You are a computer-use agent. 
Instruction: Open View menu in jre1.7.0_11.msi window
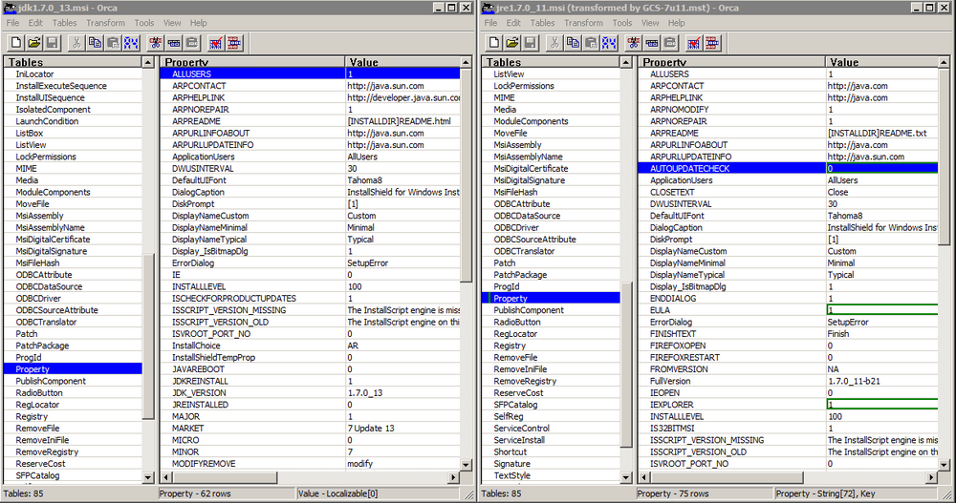pyautogui.click(x=650, y=23)
